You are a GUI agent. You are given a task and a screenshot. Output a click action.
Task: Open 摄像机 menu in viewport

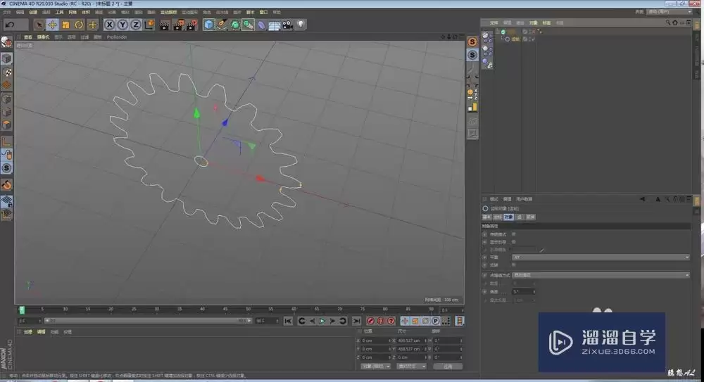coord(43,37)
